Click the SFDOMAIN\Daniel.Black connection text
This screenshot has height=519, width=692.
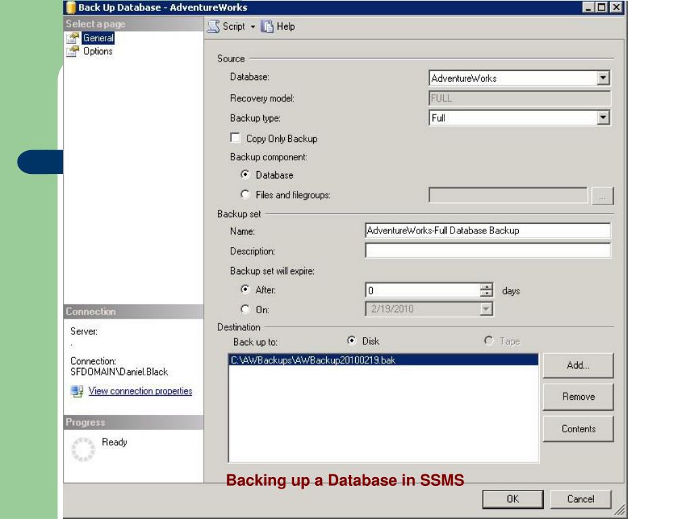pyautogui.click(x=119, y=371)
